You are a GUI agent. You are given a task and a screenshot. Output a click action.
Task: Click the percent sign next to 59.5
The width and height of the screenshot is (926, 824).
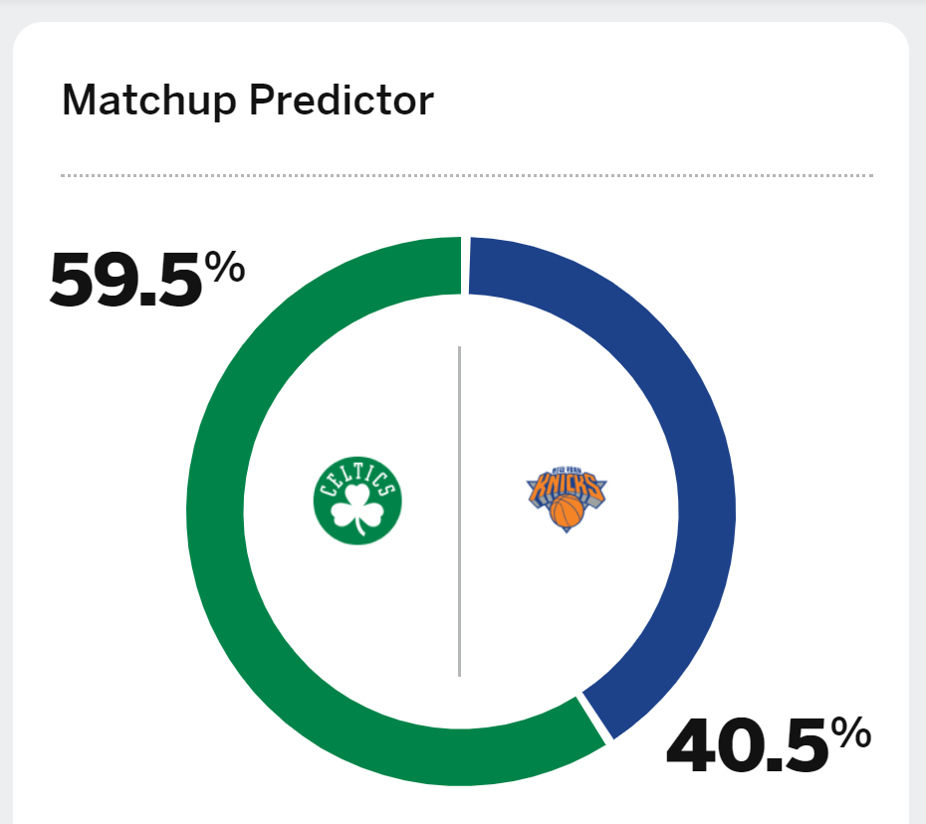coord(224,266)
